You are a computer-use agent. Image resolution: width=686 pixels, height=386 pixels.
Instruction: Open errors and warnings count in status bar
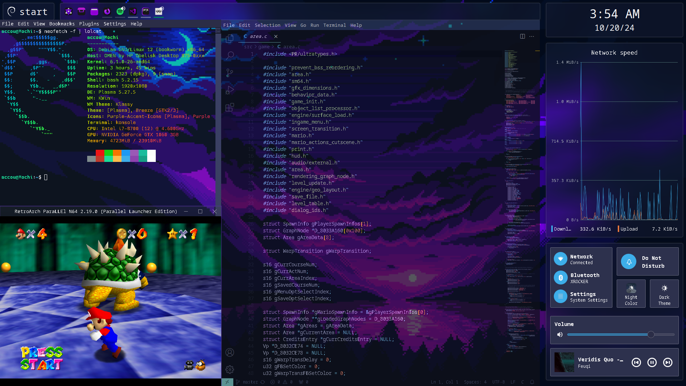point(282,382)
